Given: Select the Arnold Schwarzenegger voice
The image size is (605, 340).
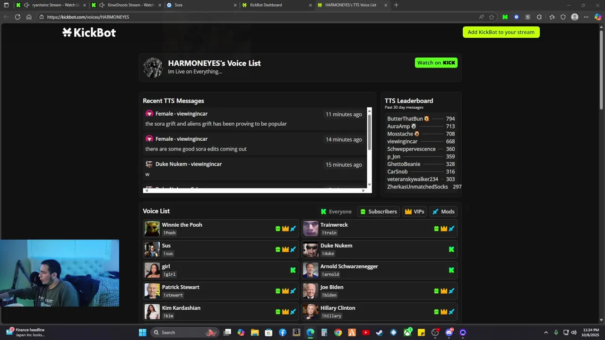Looking at the screenshot, I should [x=380, y=270].
